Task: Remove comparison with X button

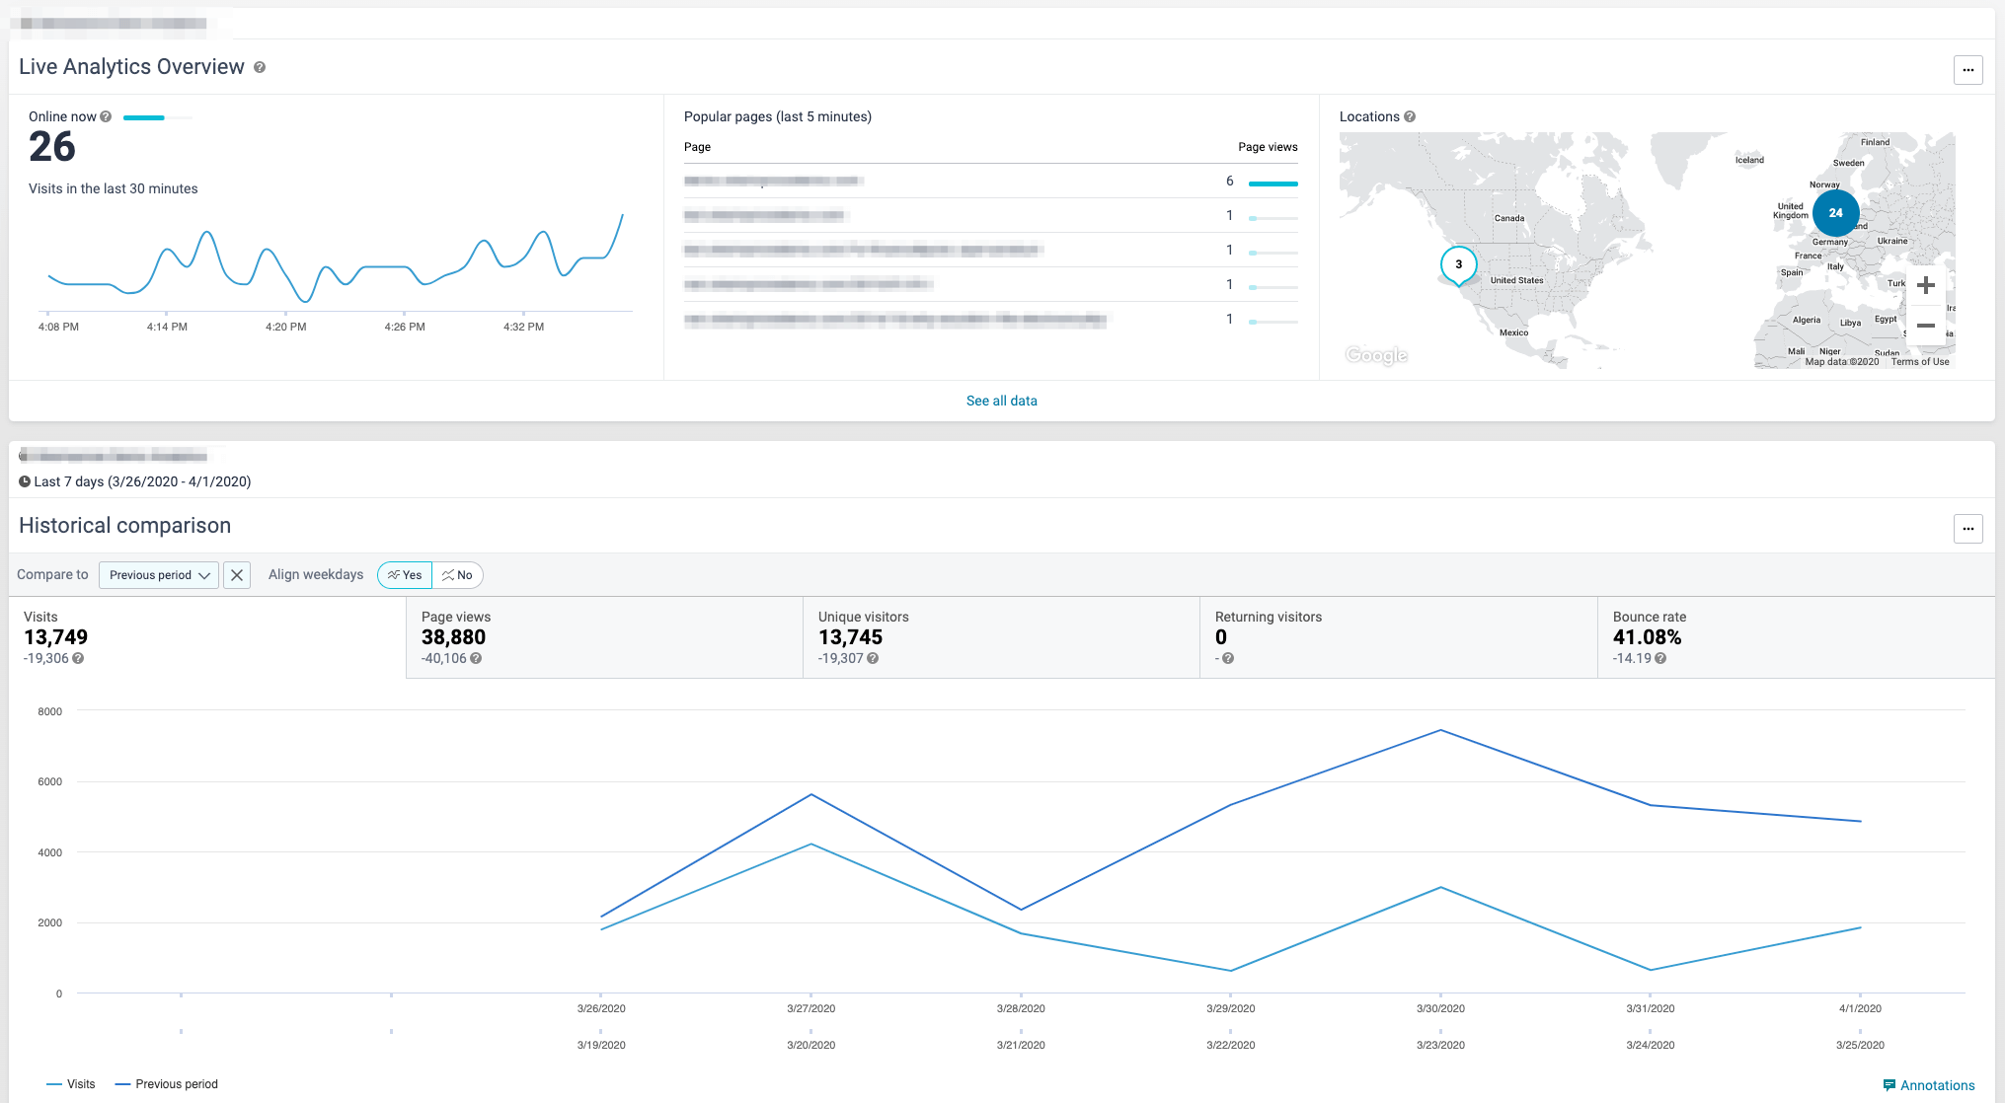Action: click(x=237, y=575)
